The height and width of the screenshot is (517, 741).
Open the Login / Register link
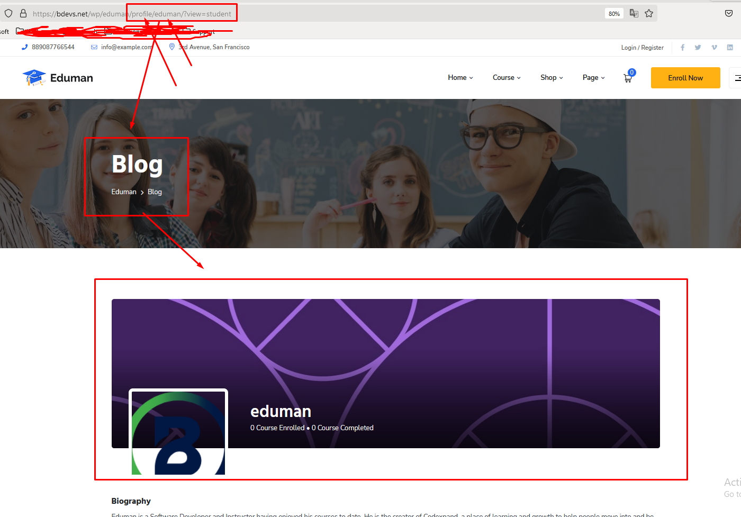(642, 48)
